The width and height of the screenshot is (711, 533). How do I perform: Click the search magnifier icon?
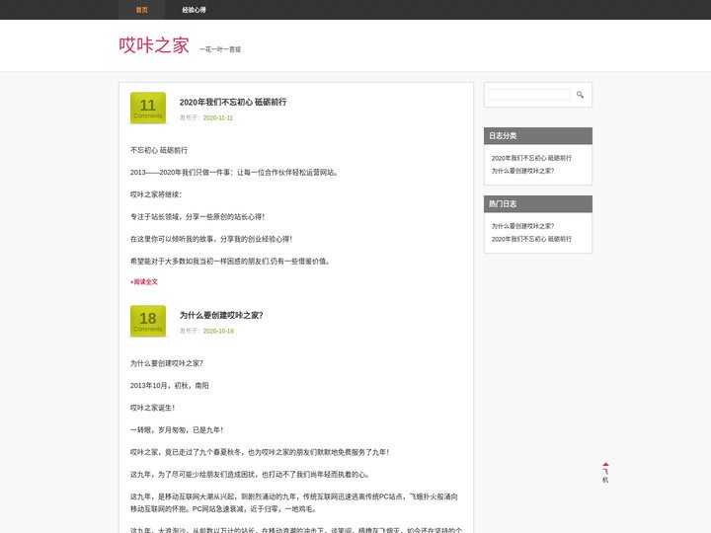(580, 95)
